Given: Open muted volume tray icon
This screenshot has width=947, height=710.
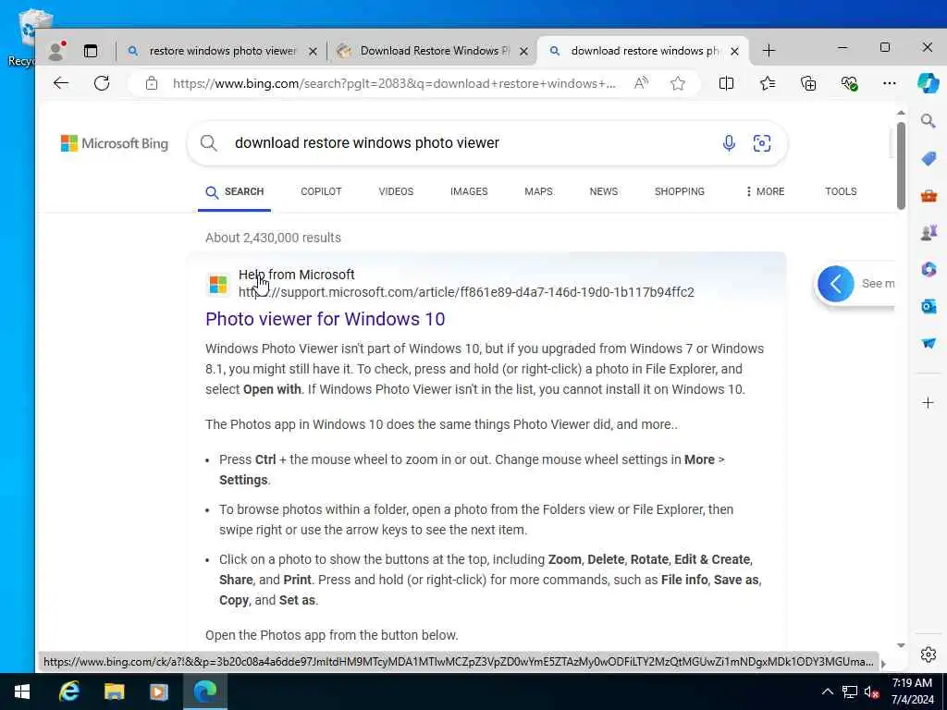Looking at the screenshot, I should pyautogui.click(x=871, y=692).
